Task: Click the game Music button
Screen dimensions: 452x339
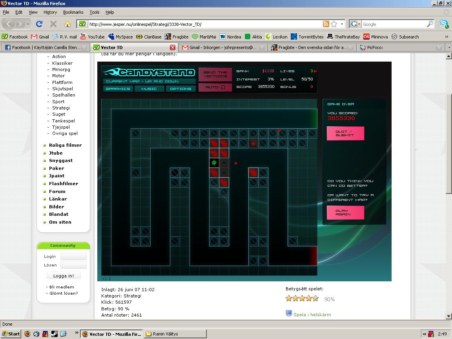Action: coord(149,89)
